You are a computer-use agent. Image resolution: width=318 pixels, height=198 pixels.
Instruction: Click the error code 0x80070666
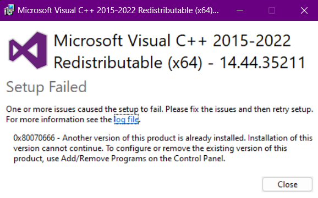click(x=34, y=138)
